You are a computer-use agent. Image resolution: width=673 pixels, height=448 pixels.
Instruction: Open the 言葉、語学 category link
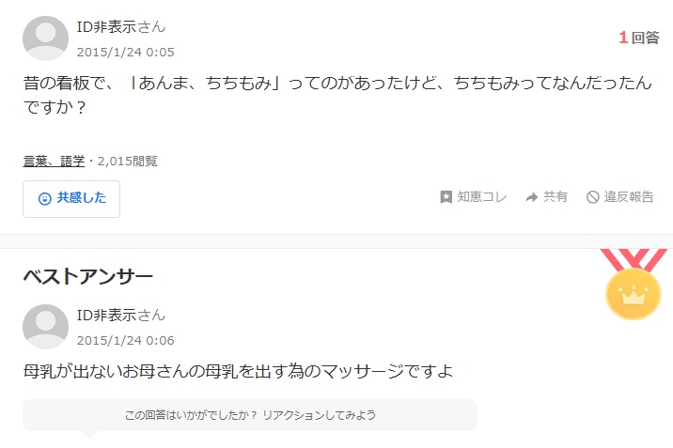coord(54,162)
